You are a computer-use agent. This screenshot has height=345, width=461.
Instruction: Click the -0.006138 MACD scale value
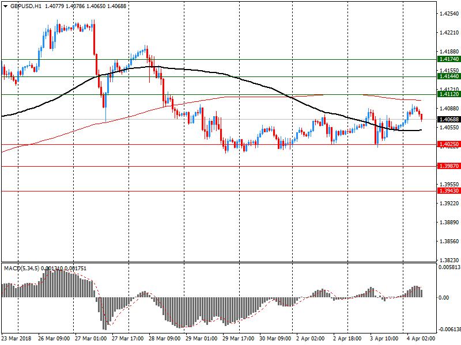pos(448,329)
